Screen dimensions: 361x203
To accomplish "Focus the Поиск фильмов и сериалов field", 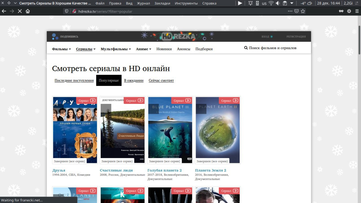I will [x=273, y=48].
